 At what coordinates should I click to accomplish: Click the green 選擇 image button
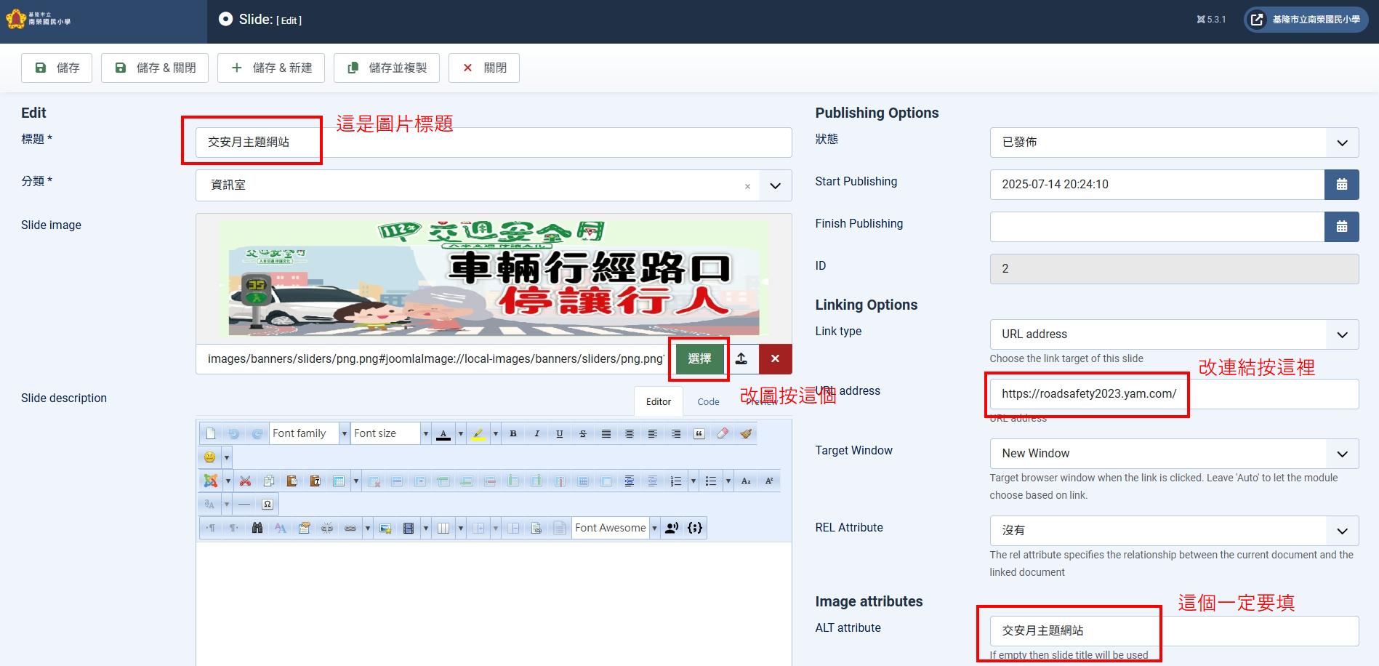pos(699,358)
